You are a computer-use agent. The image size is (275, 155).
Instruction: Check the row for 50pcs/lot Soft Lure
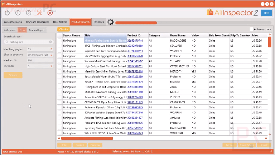(60, 51)
